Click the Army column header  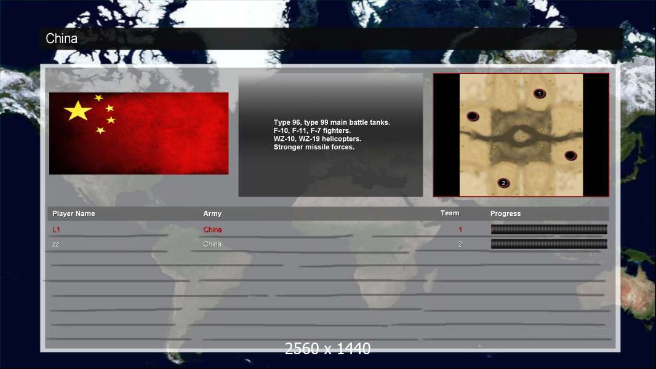point(212,213)
